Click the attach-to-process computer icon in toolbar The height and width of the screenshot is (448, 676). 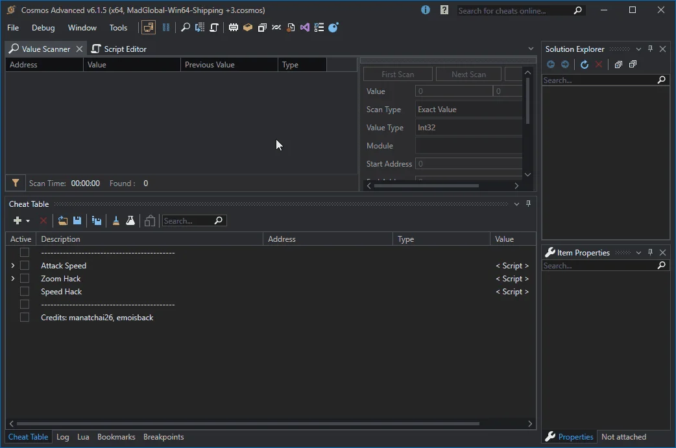[x=149, y=28]
